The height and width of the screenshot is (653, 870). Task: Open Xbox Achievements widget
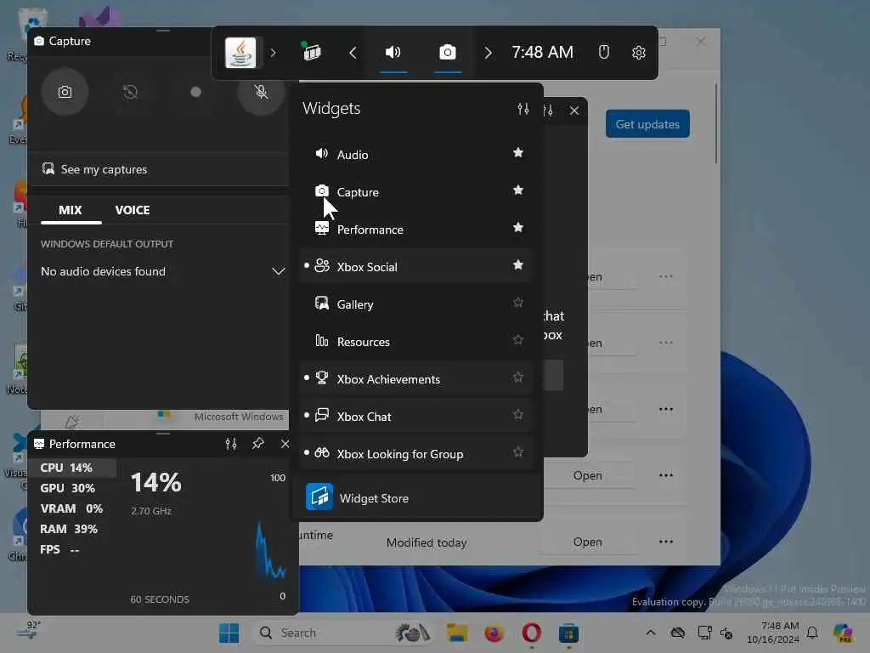tap(415, 378)
